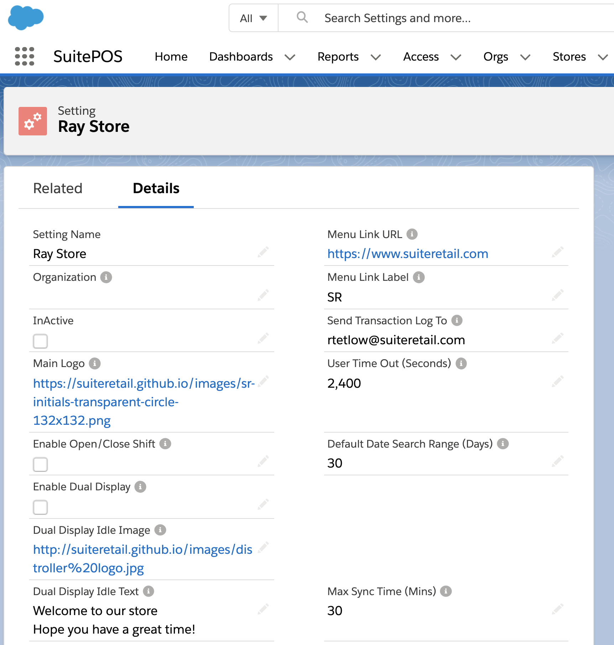This screenshot has width=614, height=645.
Task: Edit Send Transaction Log To pencil
Action: [x=558, y=338]
